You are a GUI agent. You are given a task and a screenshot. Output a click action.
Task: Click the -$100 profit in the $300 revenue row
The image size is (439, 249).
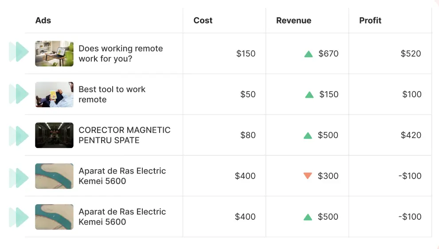tap(410, 176)
